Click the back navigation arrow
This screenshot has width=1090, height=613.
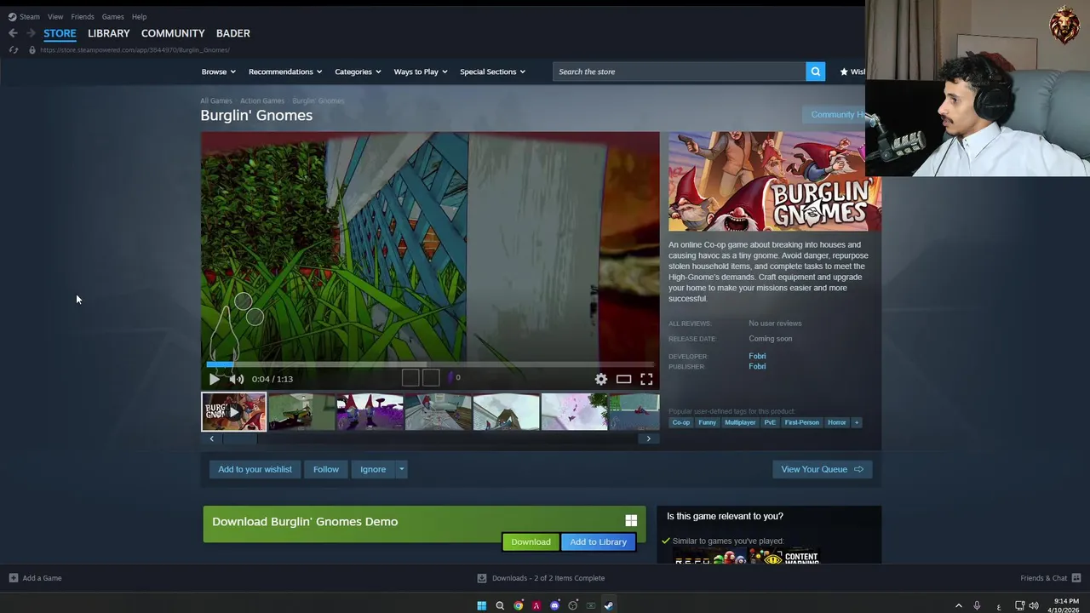point(13,33)
